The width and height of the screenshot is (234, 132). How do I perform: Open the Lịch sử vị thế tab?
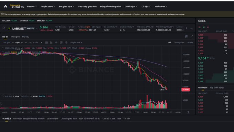tap(109, 119)
